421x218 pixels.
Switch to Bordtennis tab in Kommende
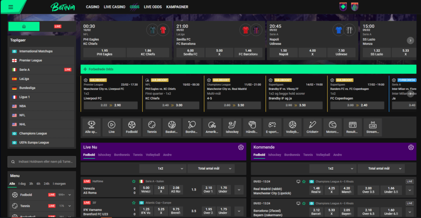click(292, 155)
